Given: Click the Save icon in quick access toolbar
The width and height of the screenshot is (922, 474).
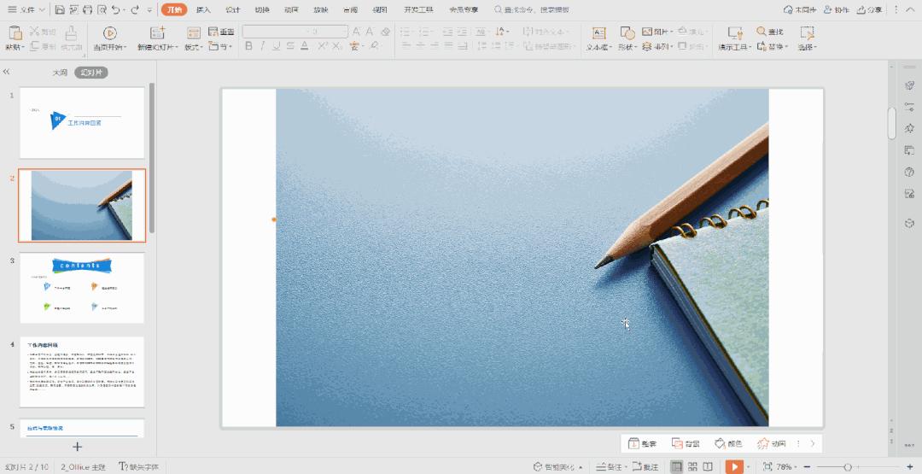Looking at the screenshot, I should click(59, 9).
